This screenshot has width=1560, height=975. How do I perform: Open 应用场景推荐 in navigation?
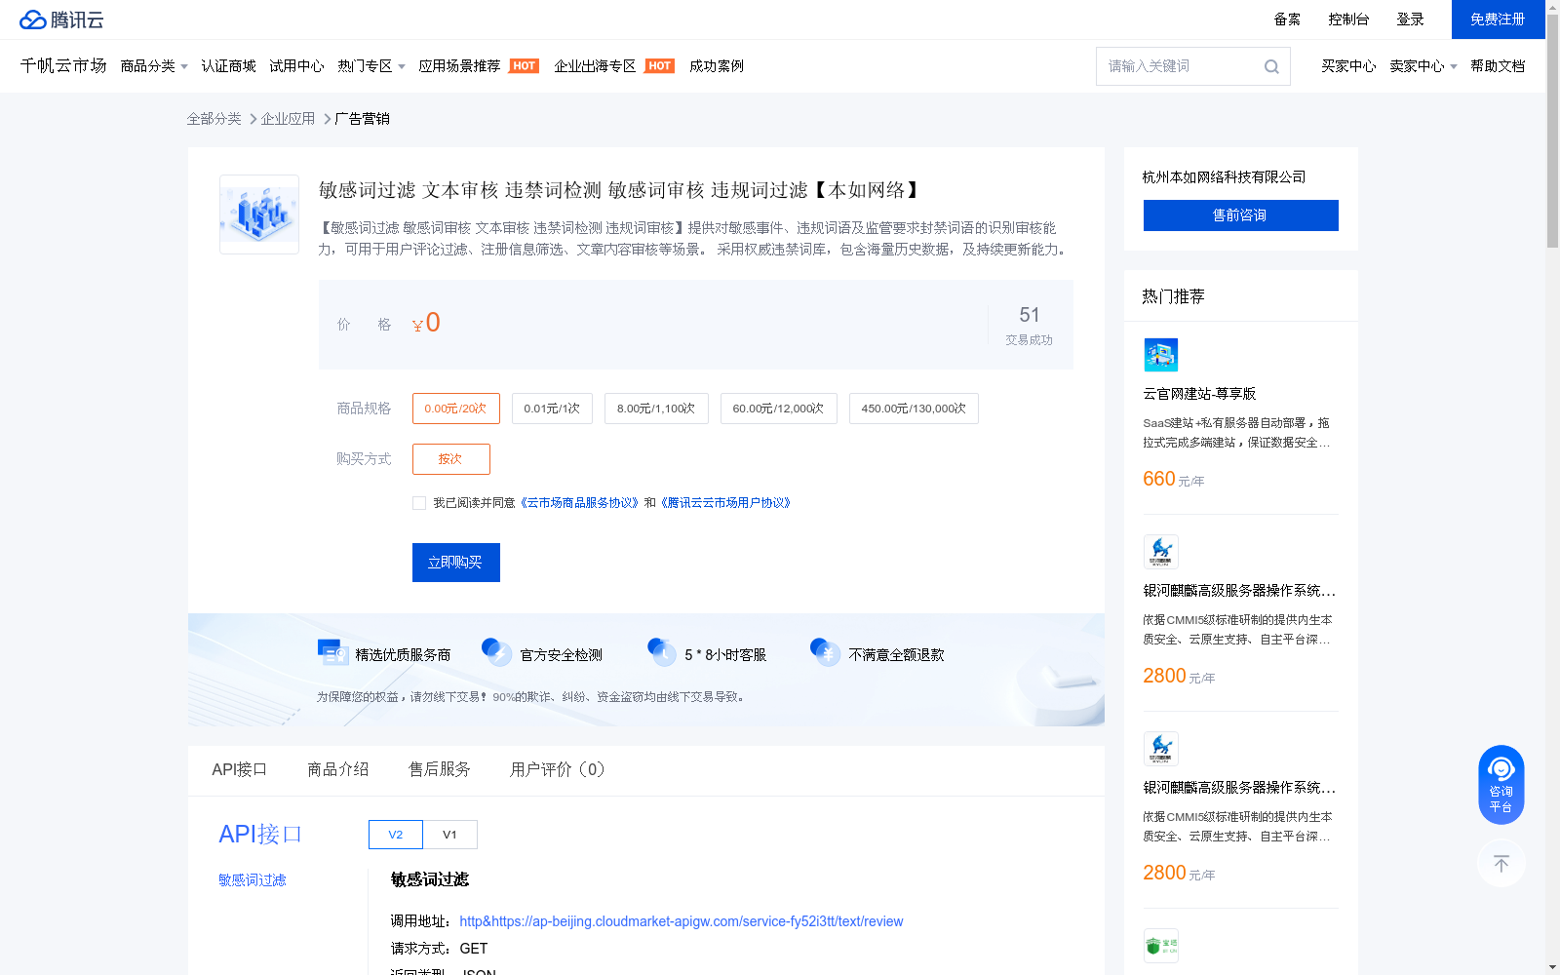coord(459,66)
